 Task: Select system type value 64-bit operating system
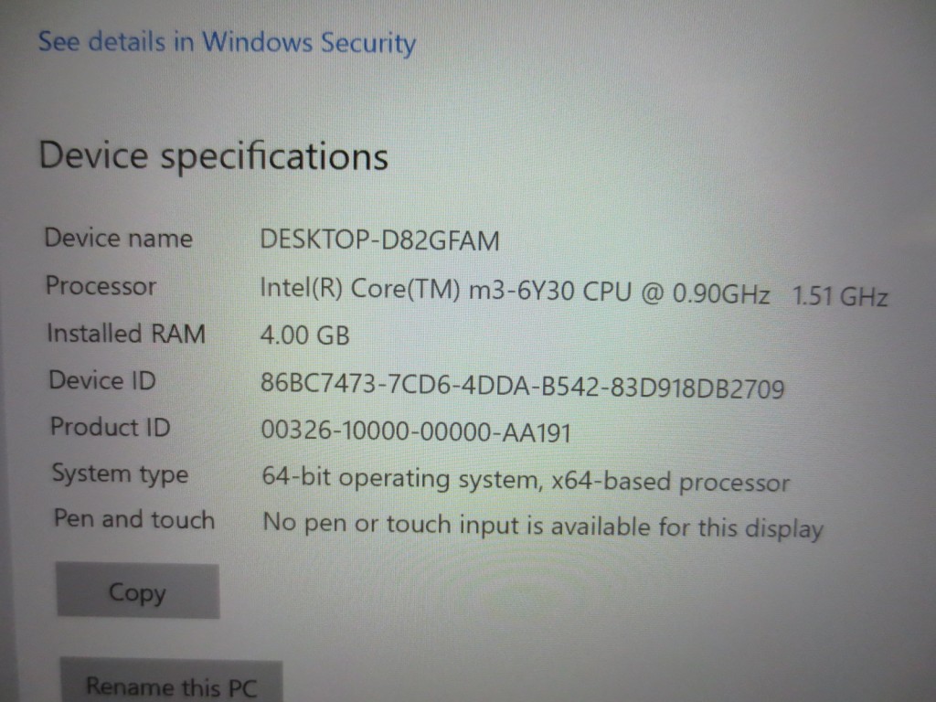[x=526, y=480]
